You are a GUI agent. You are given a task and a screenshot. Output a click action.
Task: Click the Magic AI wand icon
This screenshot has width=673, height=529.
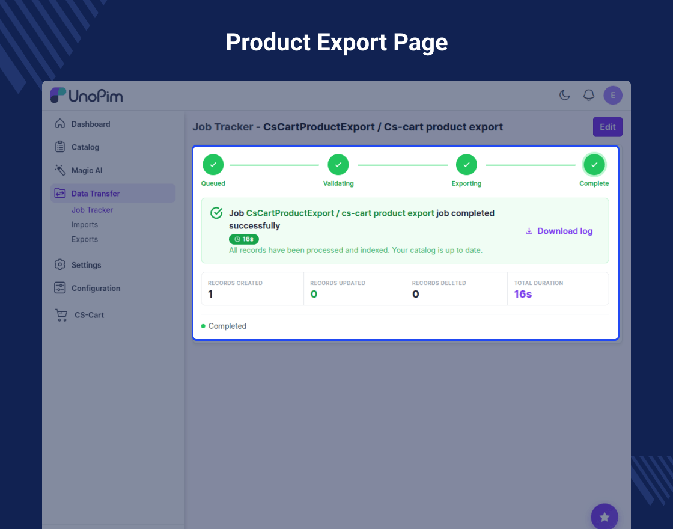[x=59, y=170]
